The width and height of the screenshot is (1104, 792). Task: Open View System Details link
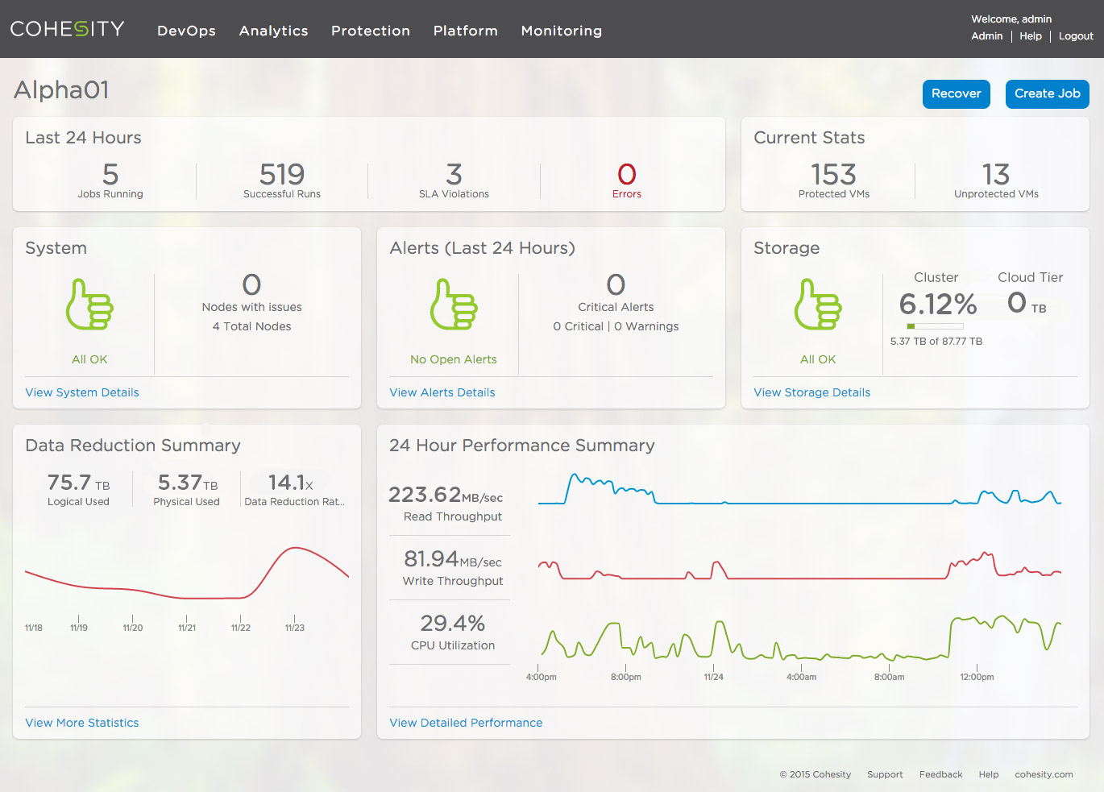(82, 392)
